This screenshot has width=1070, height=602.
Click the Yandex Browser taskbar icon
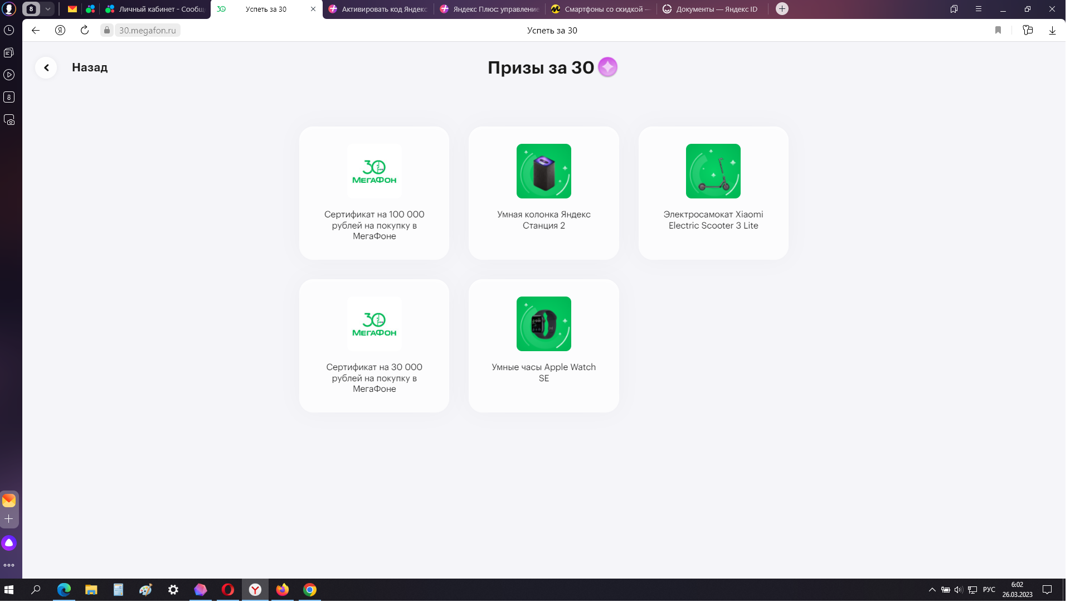(x=255, y=590)
